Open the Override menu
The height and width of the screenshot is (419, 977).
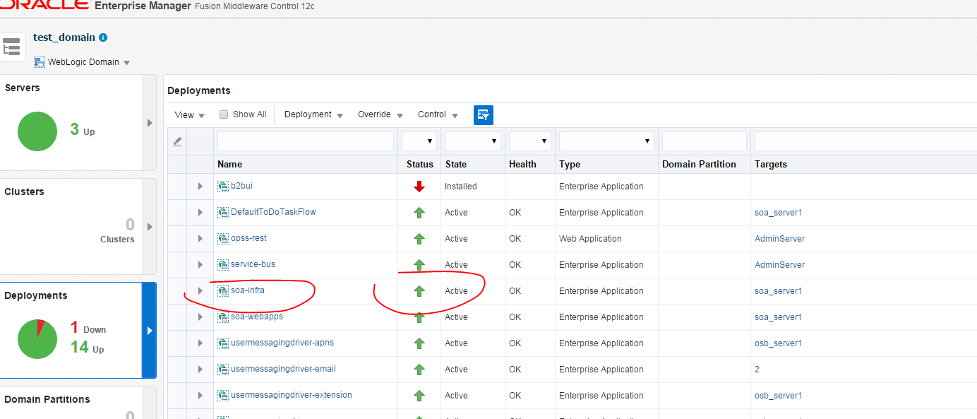tap(380, 114)
